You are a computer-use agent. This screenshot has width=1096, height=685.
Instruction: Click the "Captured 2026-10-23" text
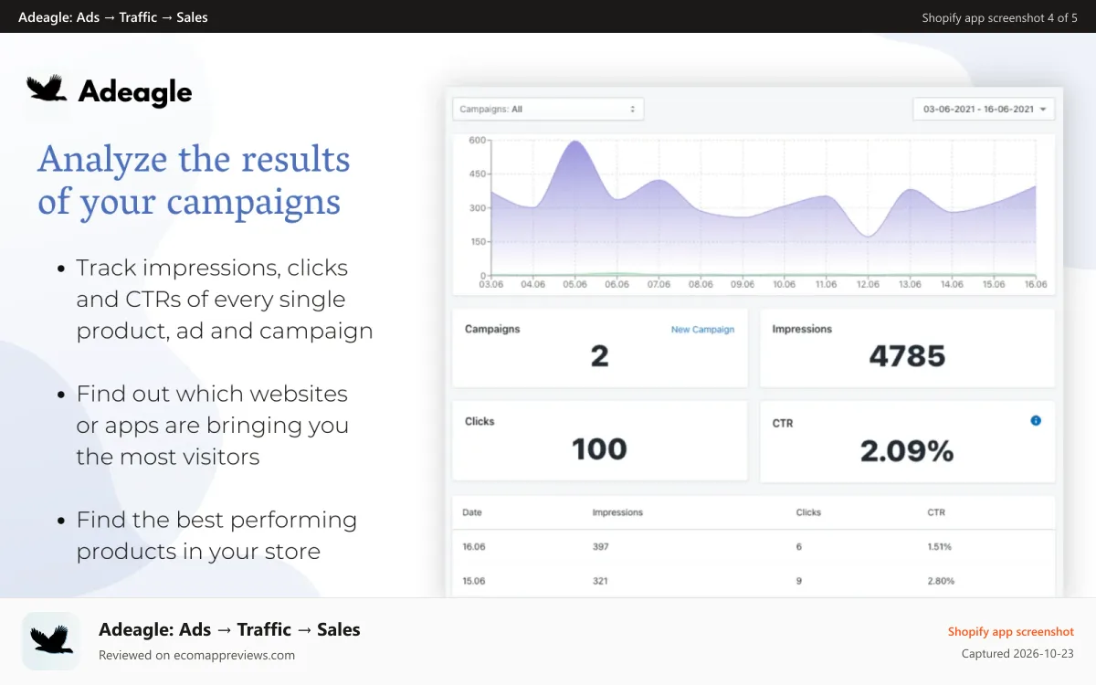coord(1017,654)
